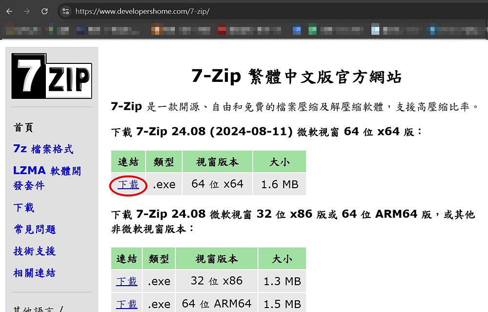Open the 技術支援 sidebar link
This screenshot has height=312, width=488.
tap(35, 251)
